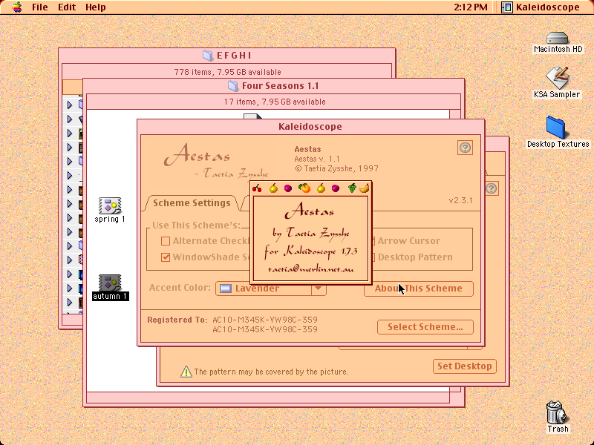Open the Help menu

96,7
